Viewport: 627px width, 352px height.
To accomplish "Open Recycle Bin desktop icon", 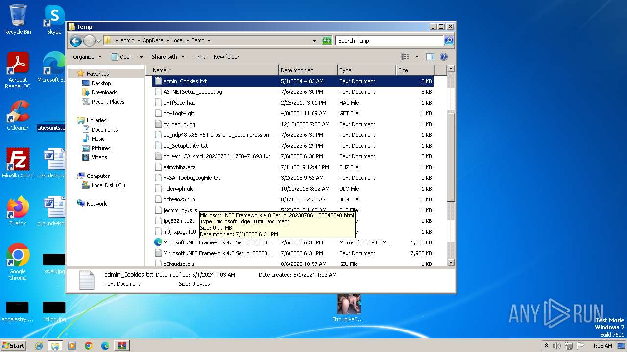I will pyautogui.click(x=18, y=20).
